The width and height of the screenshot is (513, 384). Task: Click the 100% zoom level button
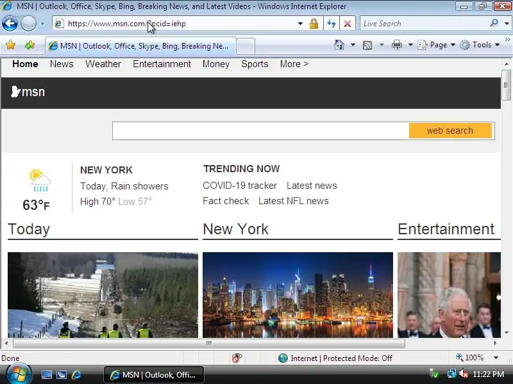click(x=469, y=358)
